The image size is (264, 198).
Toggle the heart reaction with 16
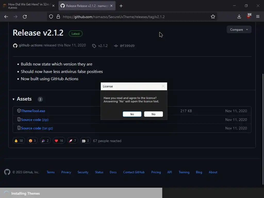click(x=59, y=141)
